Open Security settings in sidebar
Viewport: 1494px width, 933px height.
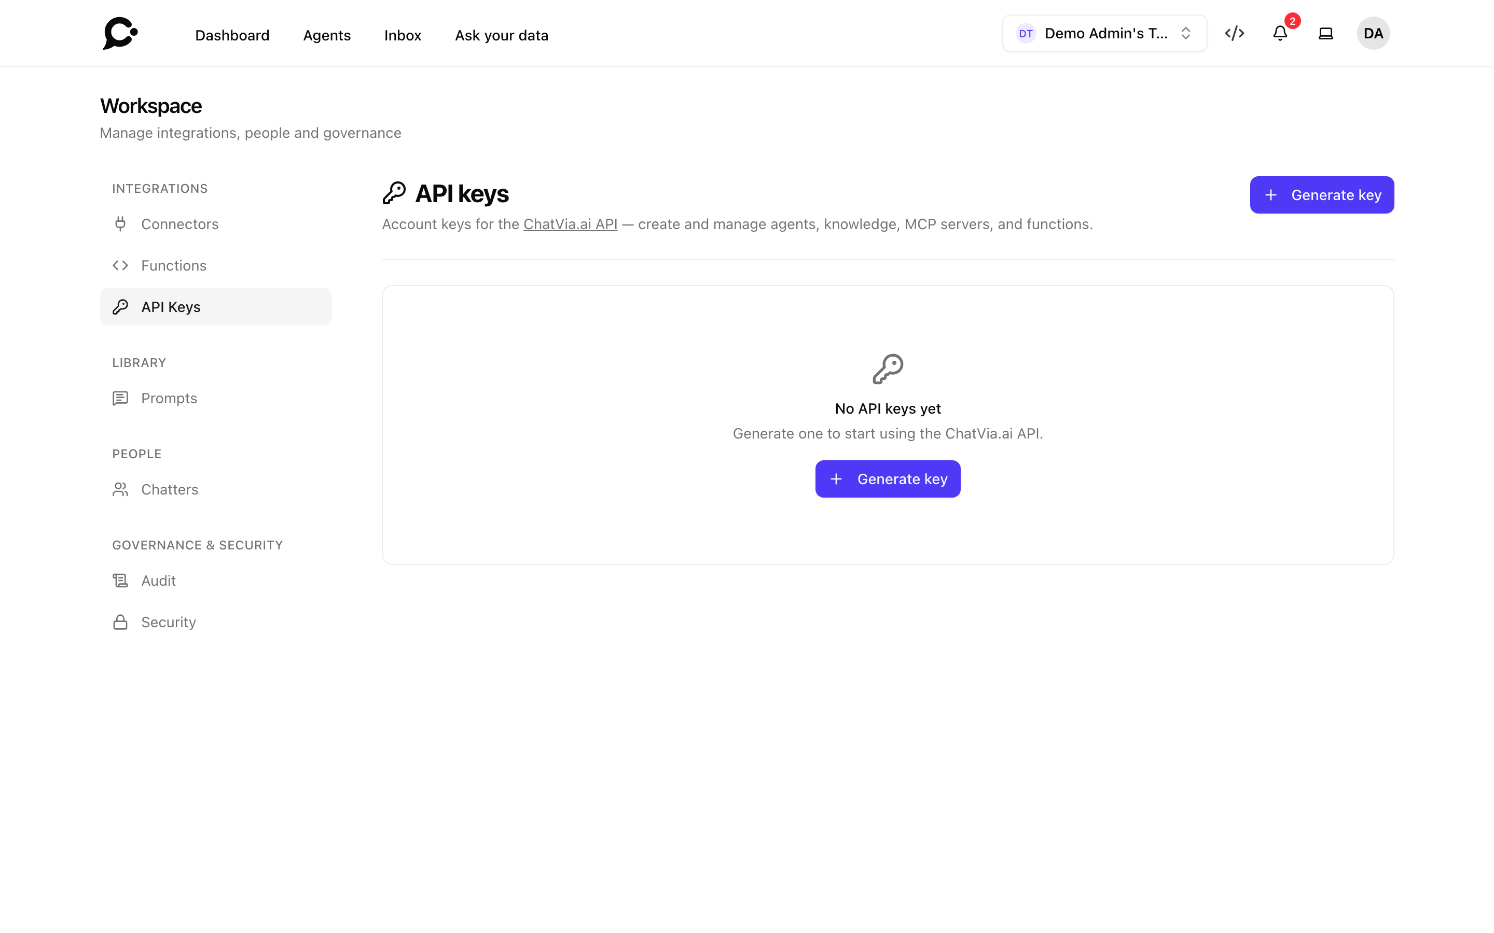pyautogui.click(x=215, y=622)
